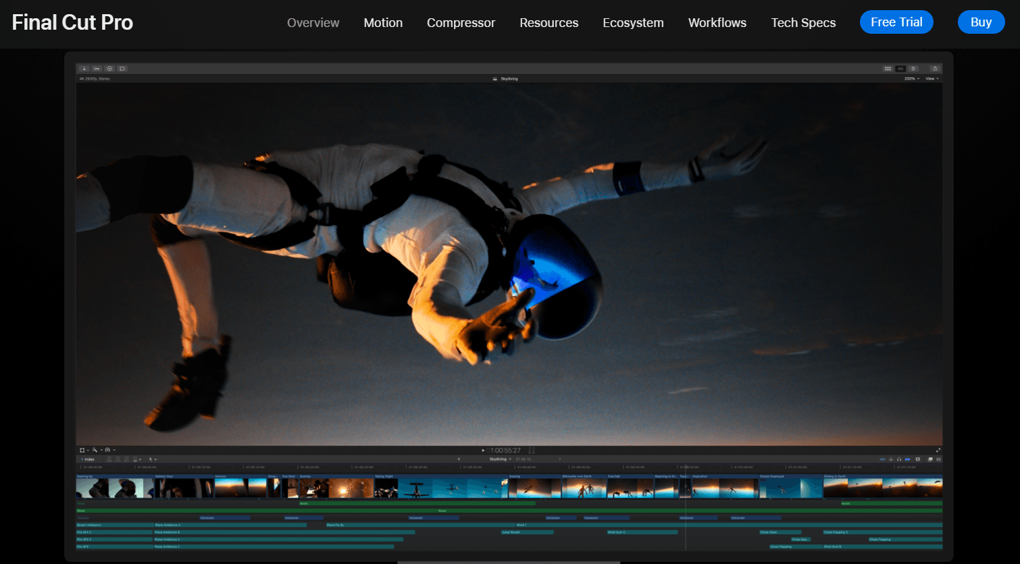Open the Effects Browser icon in timeline
This screenshot has width=1020, height=564.
[x=930, y=459]
